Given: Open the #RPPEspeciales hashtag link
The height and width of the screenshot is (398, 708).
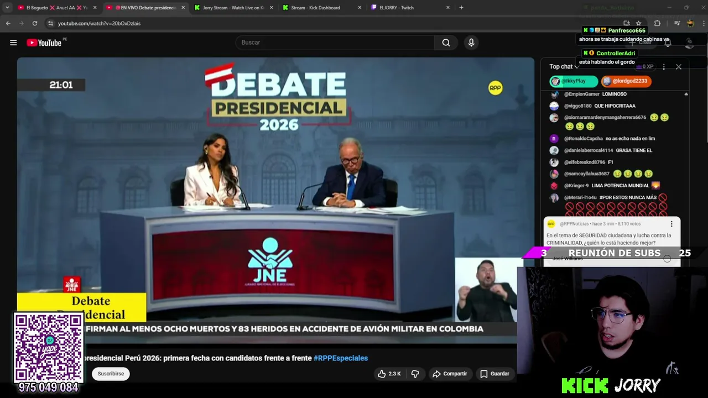Looking at the screenshot, I should coord(341,358).
